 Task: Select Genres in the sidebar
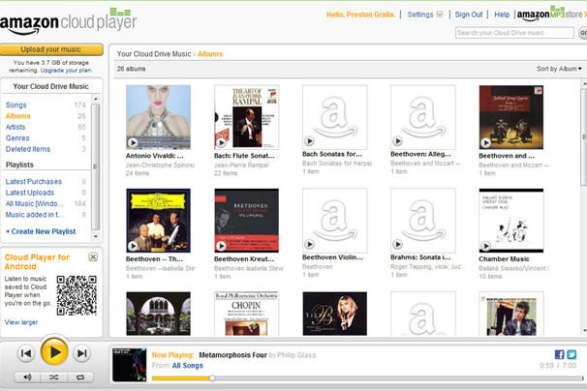[17, 138]
